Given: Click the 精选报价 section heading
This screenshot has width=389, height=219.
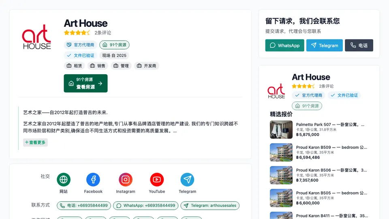Looking at the screenshot, I should click(281, 114).
